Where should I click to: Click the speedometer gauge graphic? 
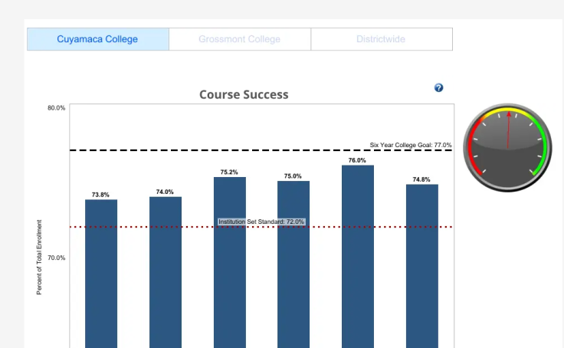(507, 147)
